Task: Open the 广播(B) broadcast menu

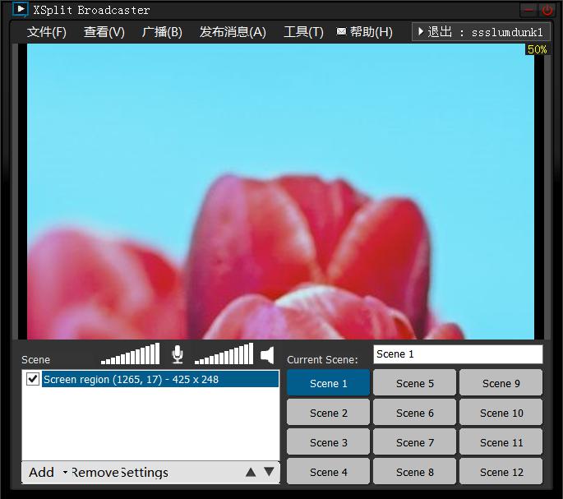Action: click(x=162, y=32)
